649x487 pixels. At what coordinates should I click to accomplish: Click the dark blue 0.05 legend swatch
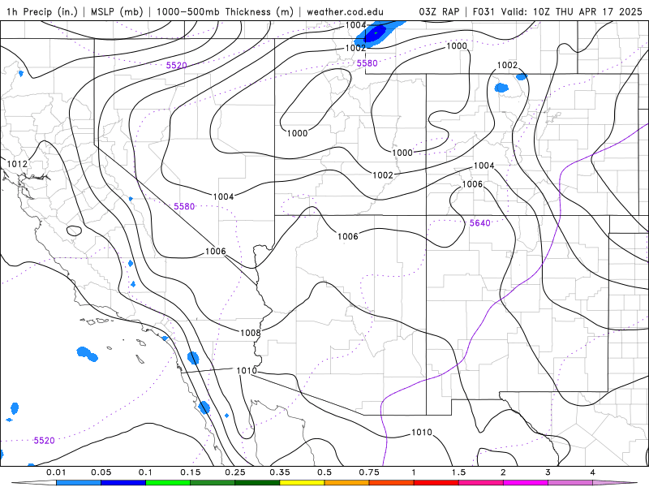(x=123, y=483)
